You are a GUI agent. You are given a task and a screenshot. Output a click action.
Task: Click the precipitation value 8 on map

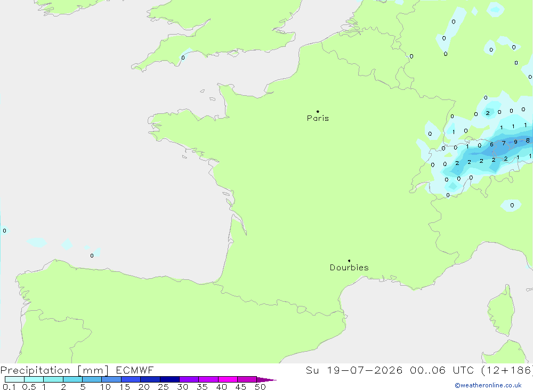[x=528, y=140]
